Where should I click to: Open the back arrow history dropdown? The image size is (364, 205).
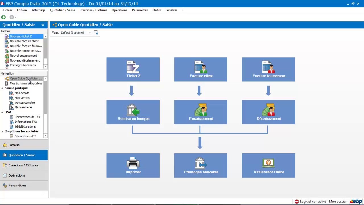point(7,17)
